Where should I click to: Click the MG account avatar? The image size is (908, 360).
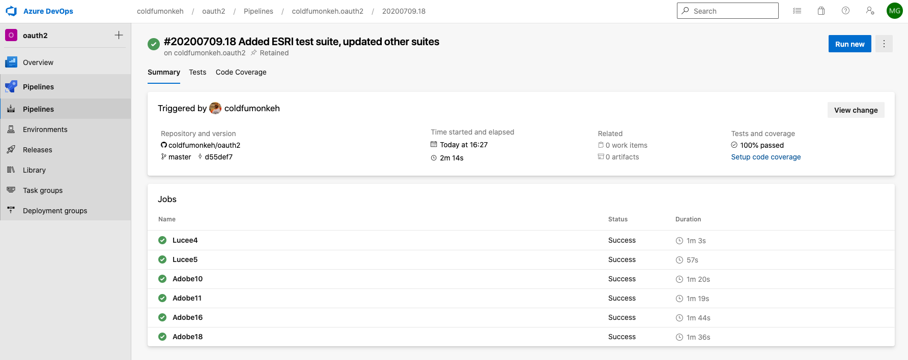point(895,11)
